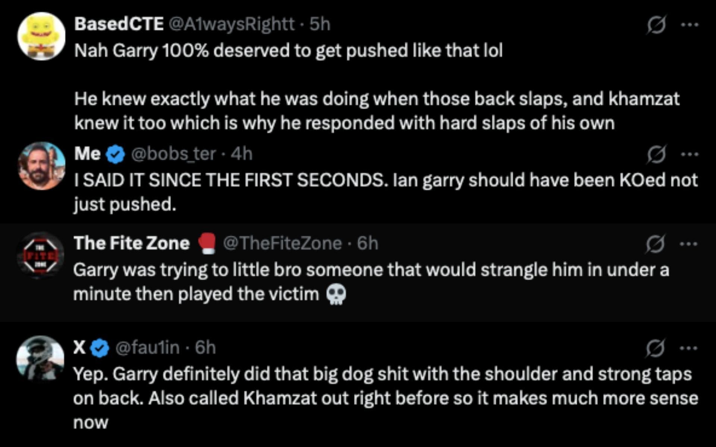This screenshot has height=447, width=716.
Task: Open BasedCTE's SpongeBob profile picture
Action: coord(41,36)
